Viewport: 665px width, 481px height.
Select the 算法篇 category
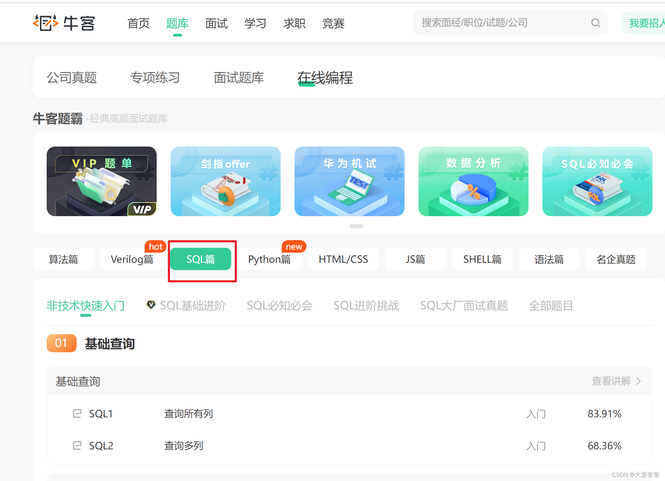(63, 259)
